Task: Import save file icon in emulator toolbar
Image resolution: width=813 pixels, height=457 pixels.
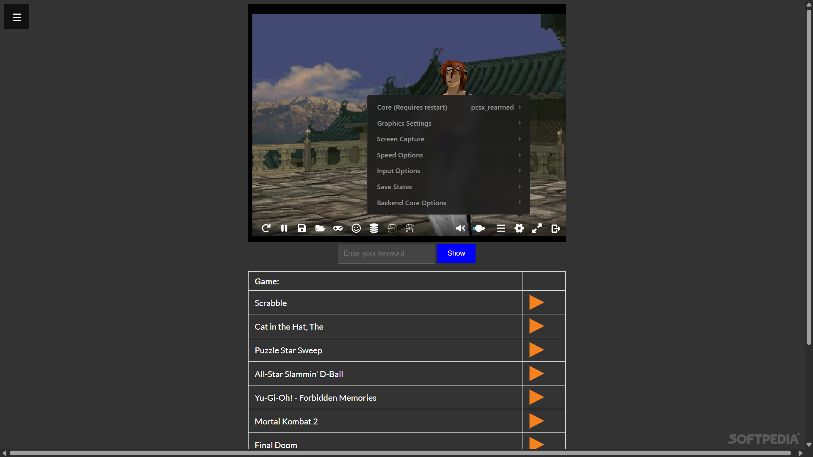Action: click(x=410, y=228)
